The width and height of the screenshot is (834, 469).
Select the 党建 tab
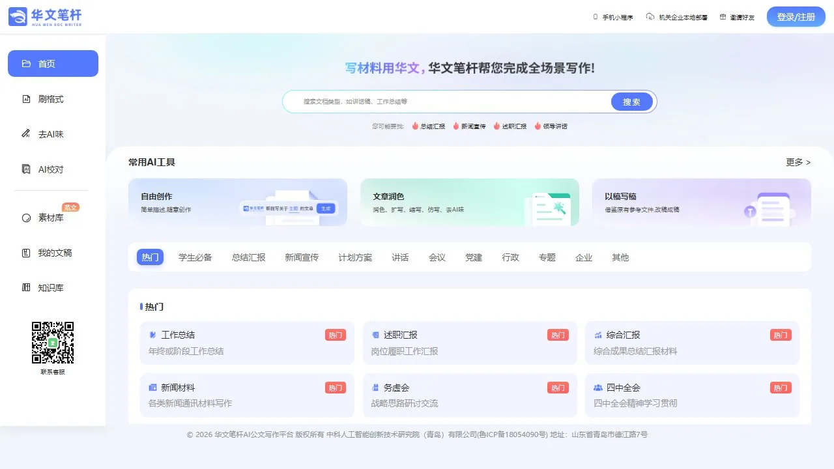[x=474, y=257]
